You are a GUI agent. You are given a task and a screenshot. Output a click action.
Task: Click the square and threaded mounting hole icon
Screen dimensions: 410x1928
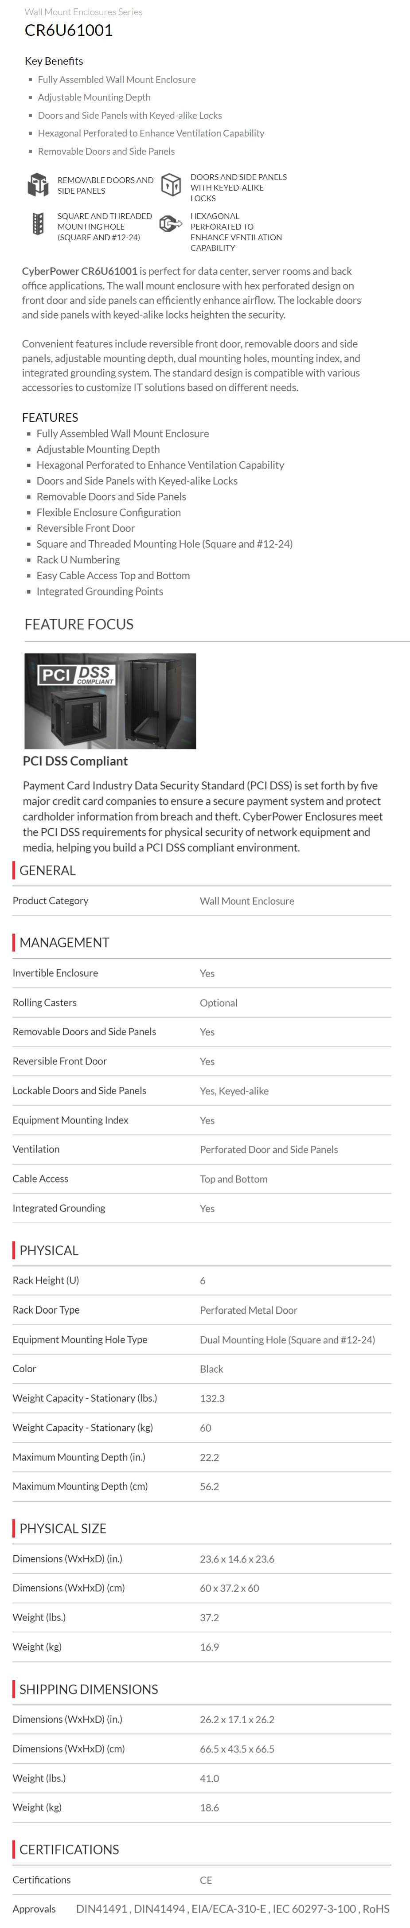pos(38,224)
